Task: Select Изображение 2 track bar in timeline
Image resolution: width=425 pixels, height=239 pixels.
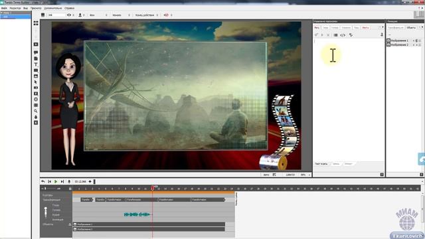Action: pos(149,229)
